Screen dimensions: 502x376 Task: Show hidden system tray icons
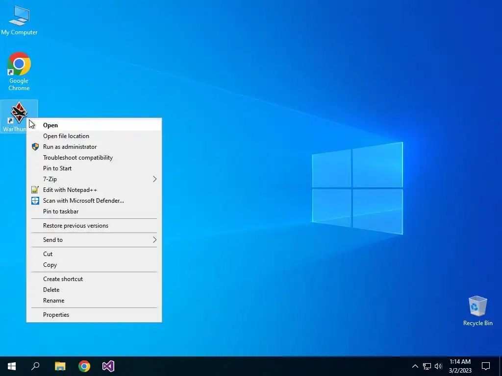(415, 366)
